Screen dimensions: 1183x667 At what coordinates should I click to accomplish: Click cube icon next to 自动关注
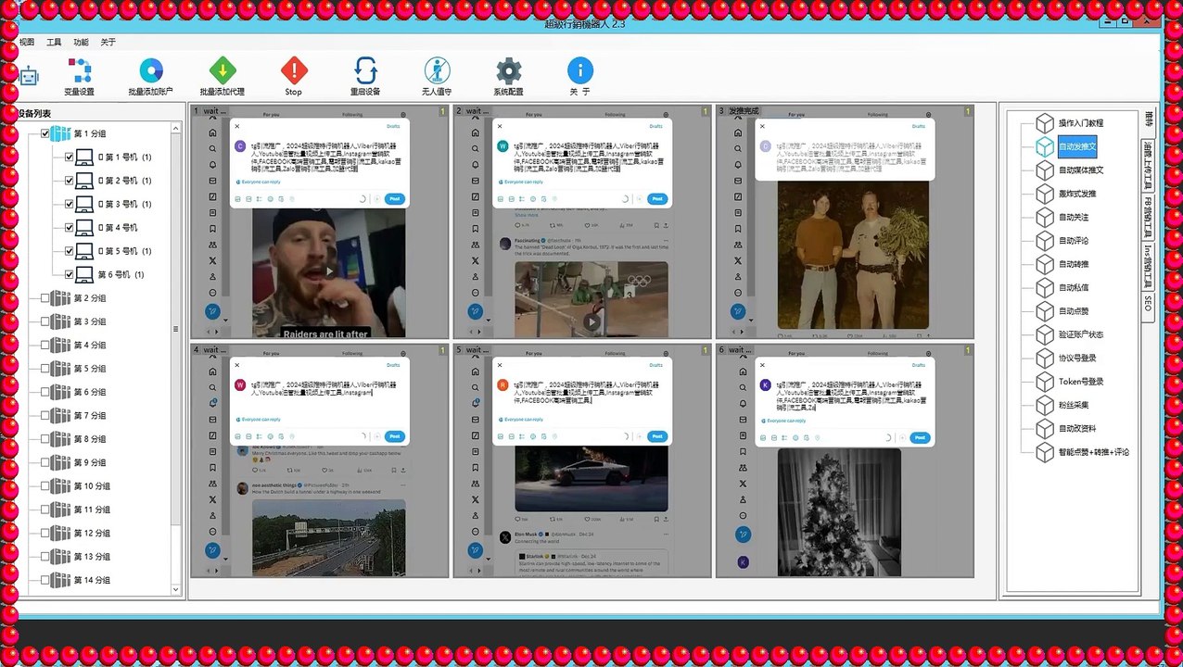click(x=1045, y=217)
